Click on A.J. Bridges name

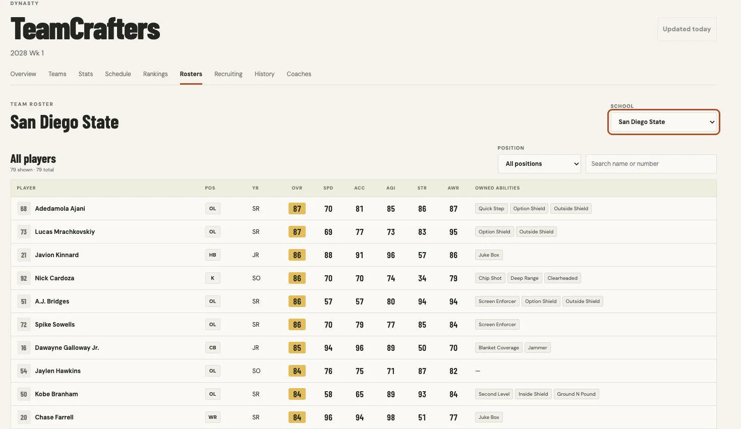click(52, 301)
